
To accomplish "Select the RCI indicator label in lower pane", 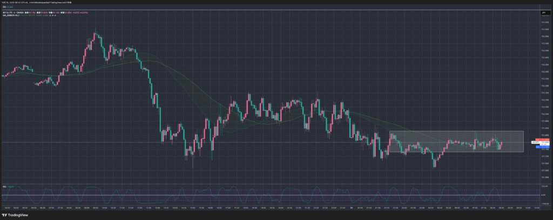I will 4,187.
